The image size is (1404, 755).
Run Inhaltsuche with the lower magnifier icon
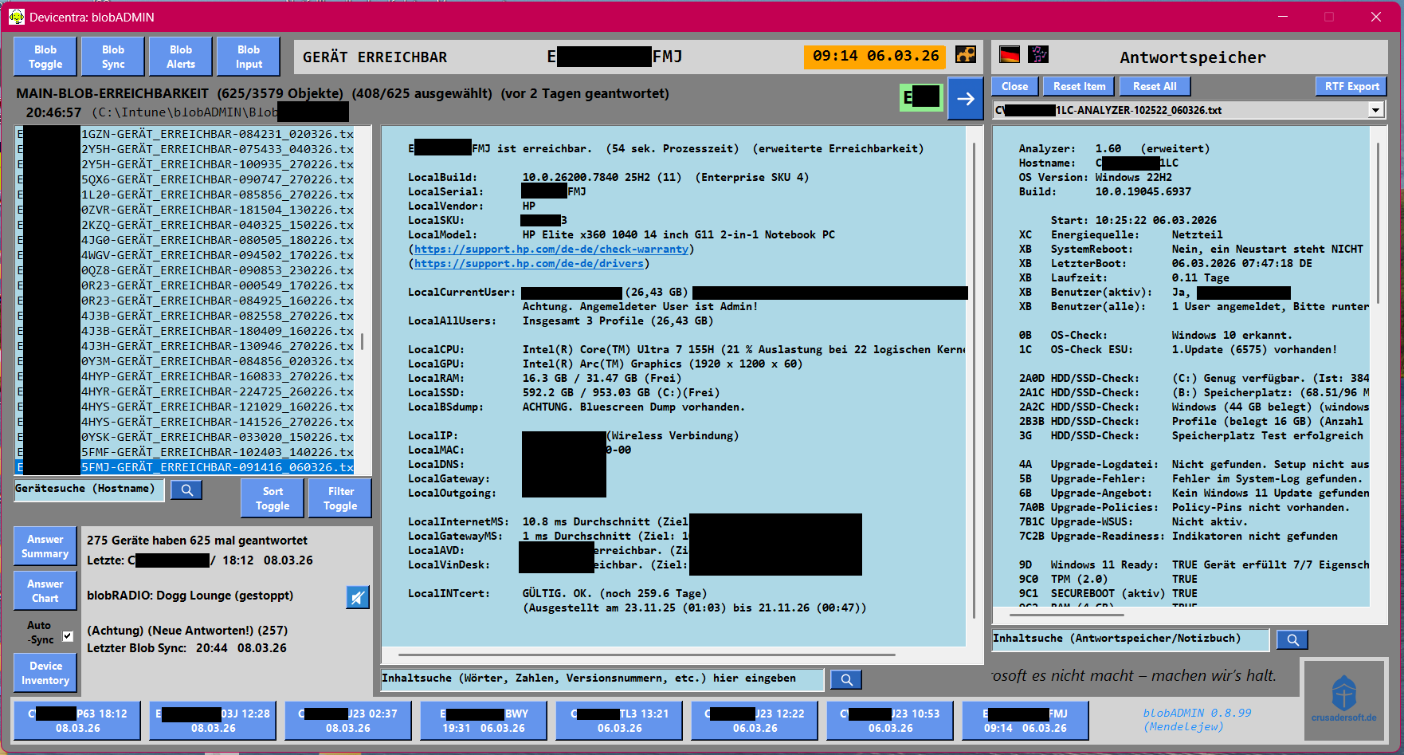click(x=845, y=679)
